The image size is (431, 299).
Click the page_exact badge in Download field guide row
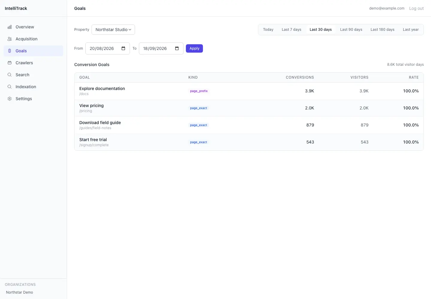[x=198, y=125]
